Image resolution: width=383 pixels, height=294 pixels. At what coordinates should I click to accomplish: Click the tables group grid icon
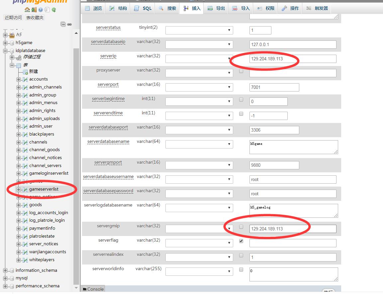coord(19,65)
